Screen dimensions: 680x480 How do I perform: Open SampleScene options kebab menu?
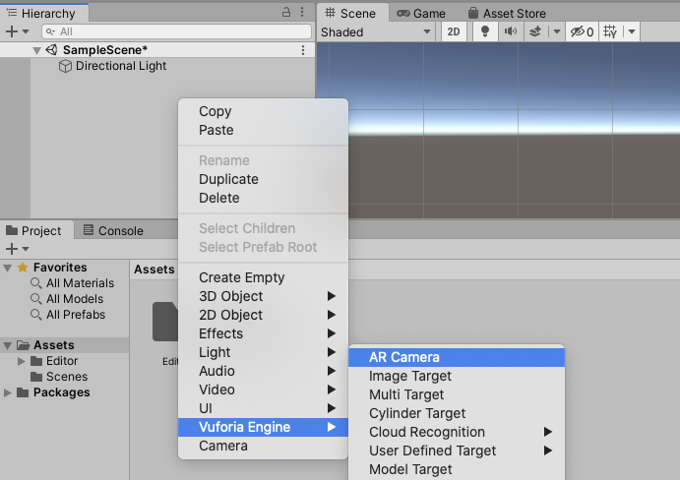tap(303, 50)
